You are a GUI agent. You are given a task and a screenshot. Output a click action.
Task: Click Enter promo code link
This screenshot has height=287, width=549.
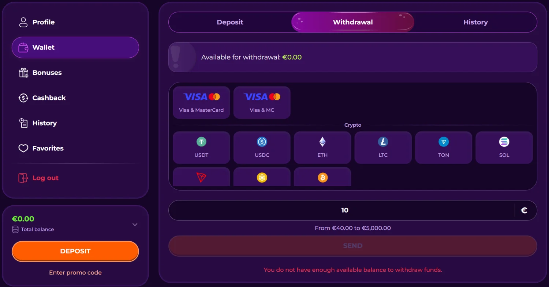pos(75,272)
